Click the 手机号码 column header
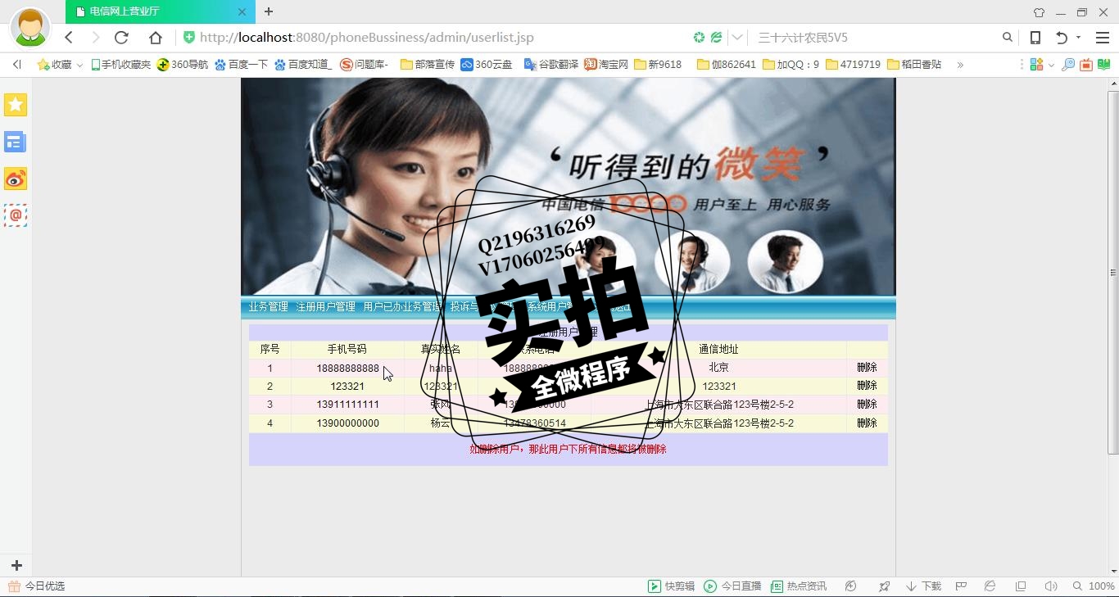Viewport: 1119px width, 597px height. (x=347, y=350)
